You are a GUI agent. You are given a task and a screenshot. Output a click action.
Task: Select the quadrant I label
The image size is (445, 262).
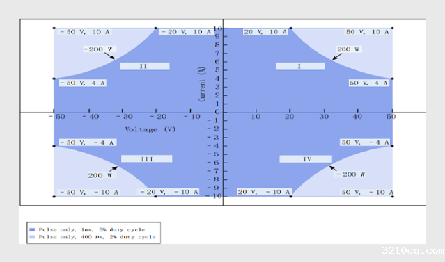pyautogui.click(x=301, y=66)
